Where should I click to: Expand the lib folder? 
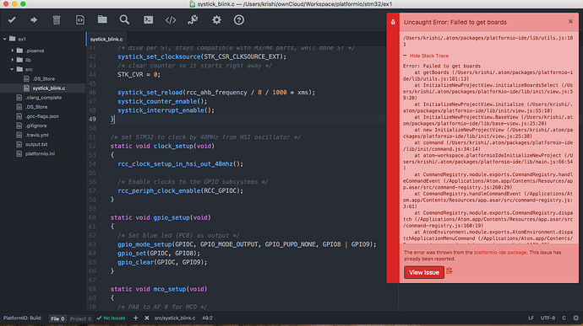click(13, 59)
